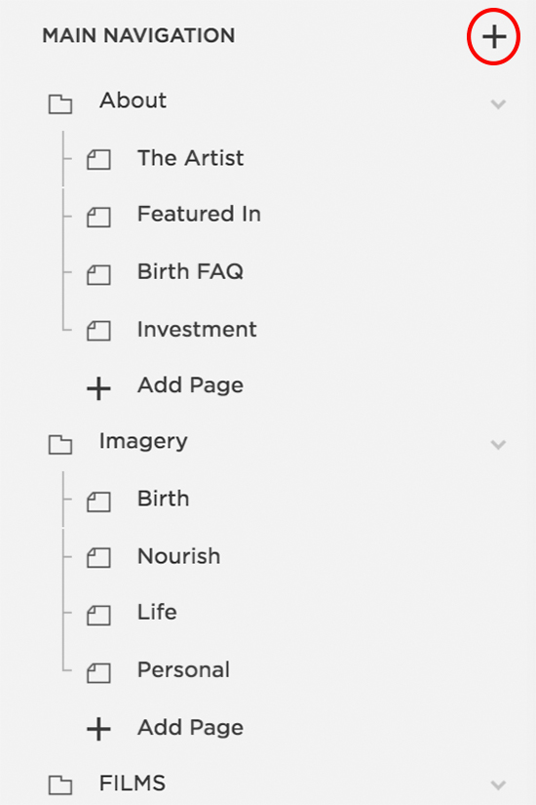This screenshot has height=805, width=536.
Task: Click the page icon next to The Artist
Action: point(98,160)
